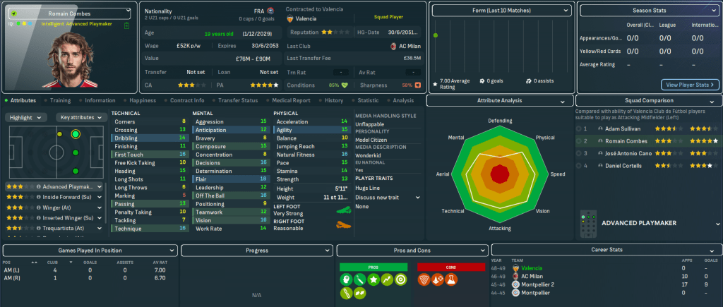Select the Adam Sullivan row radio in Squad Comparison
This screenshot has width=723, height=307.
pos(580,129)
